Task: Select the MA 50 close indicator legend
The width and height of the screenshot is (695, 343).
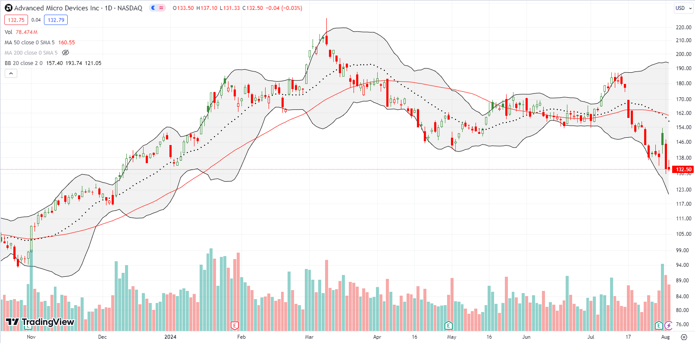Action: click(30, 43)
